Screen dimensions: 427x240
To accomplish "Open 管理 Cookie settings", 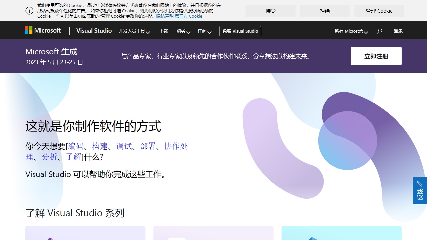I will [x=379, y=11].
